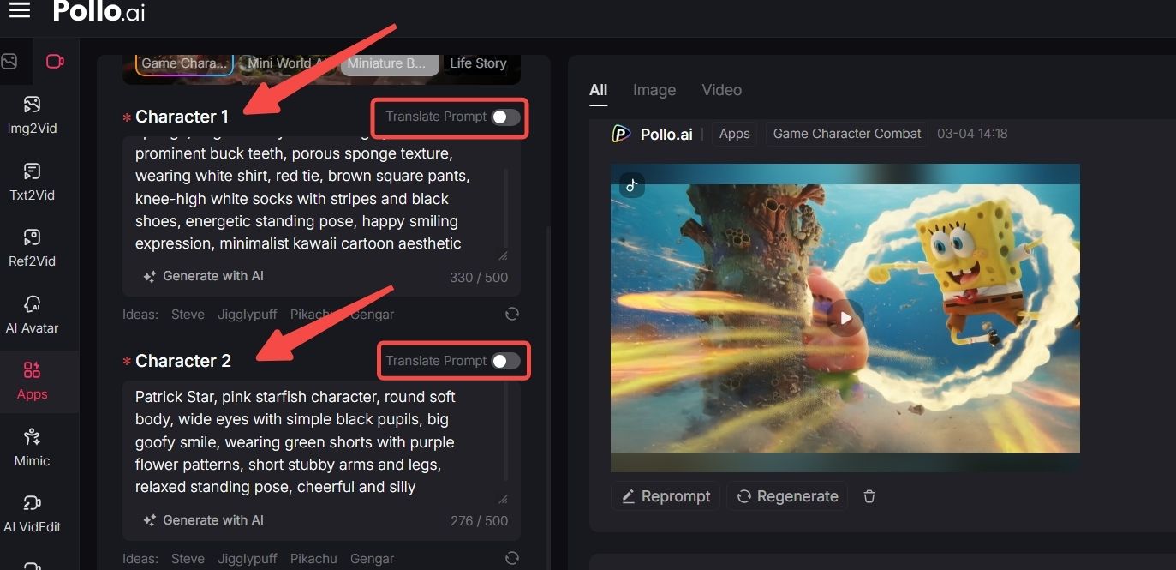Viewport: 1176px width, 570px height.
Task: Regenerate the video
Action: pos(787,496)
